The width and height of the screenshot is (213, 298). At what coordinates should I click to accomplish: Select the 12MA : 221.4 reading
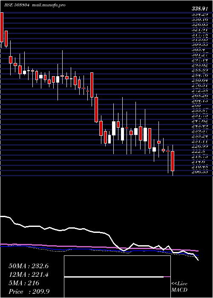[29, 275]
